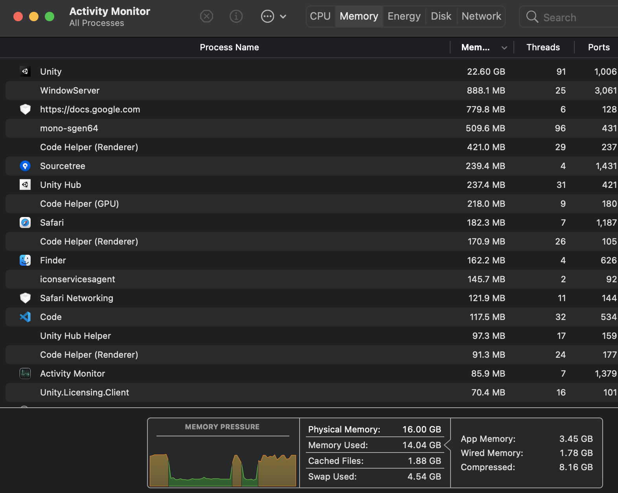Click the Visual Studio Code icon
Viewport: 618px width, 493px height.
click(25, 317)
